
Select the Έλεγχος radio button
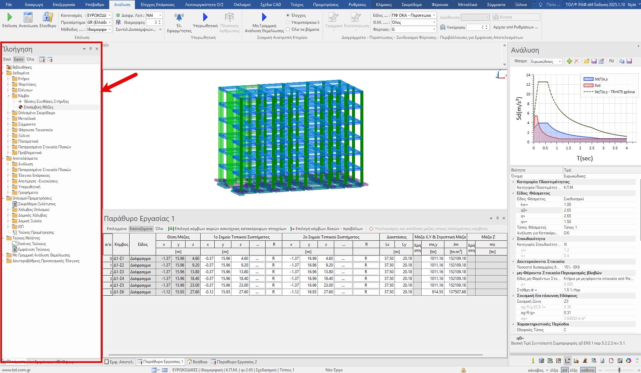tap(288, 15)
